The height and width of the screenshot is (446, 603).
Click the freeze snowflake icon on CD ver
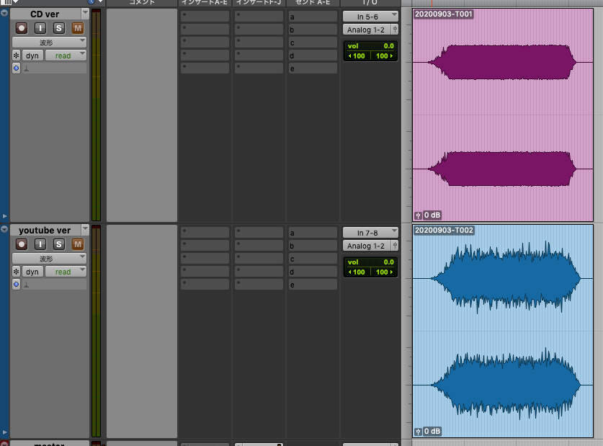click(x=16, y=55)
